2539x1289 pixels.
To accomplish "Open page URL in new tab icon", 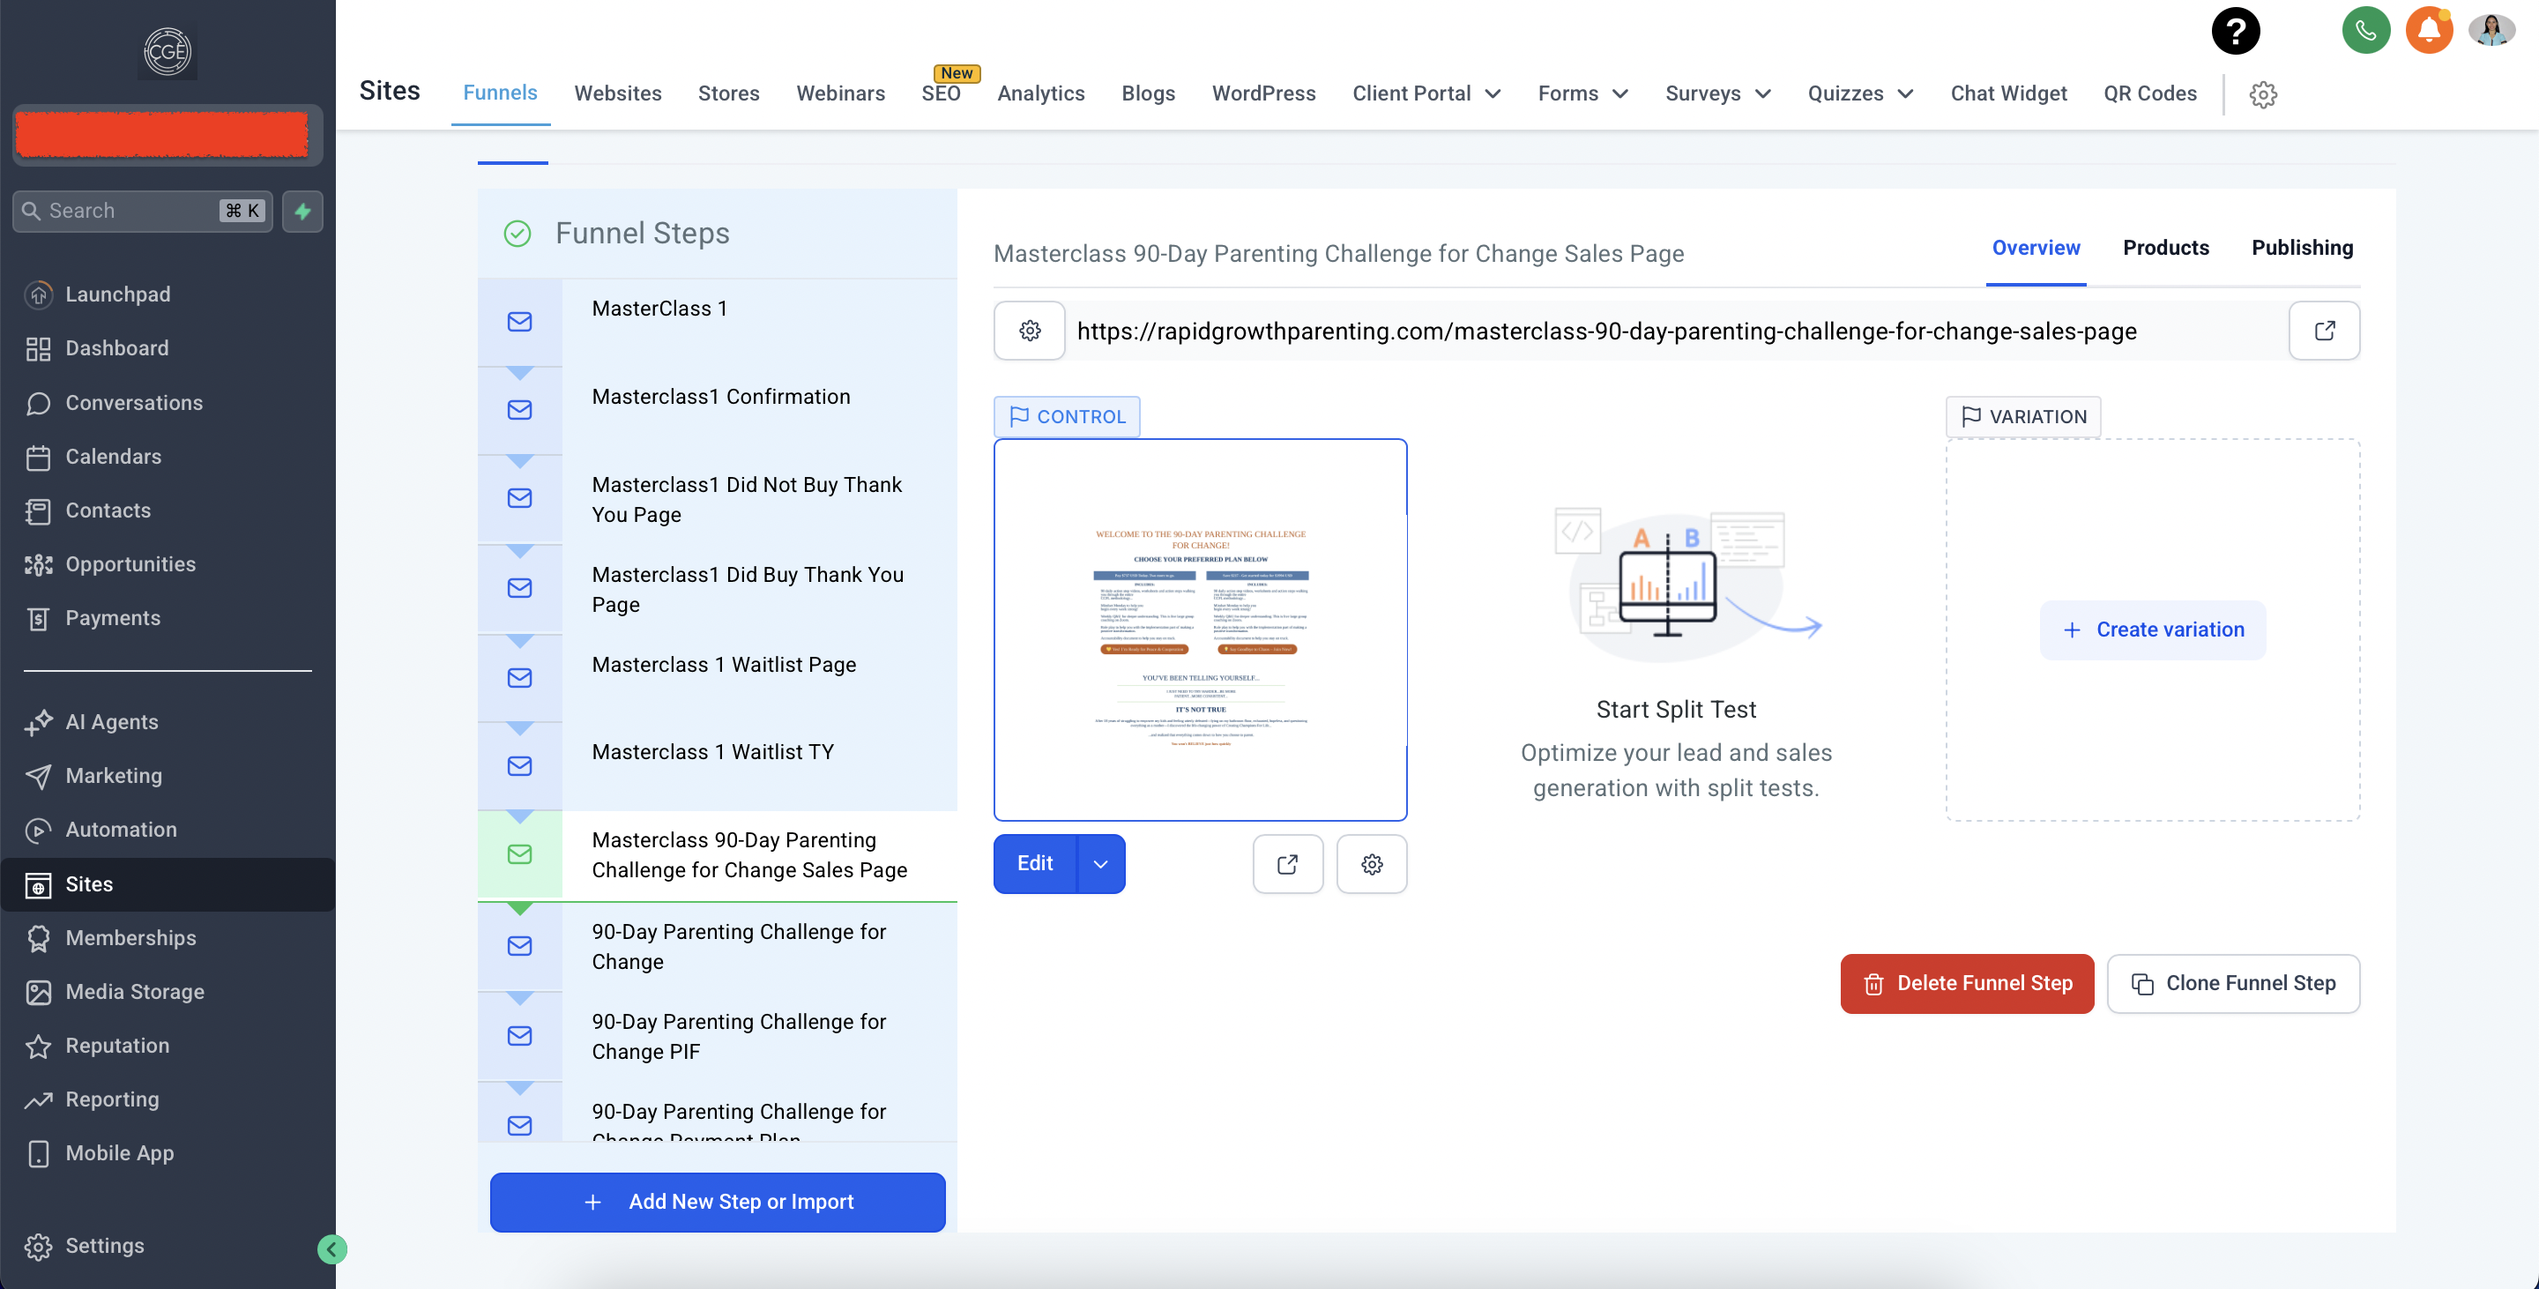I will (2323, 332).
